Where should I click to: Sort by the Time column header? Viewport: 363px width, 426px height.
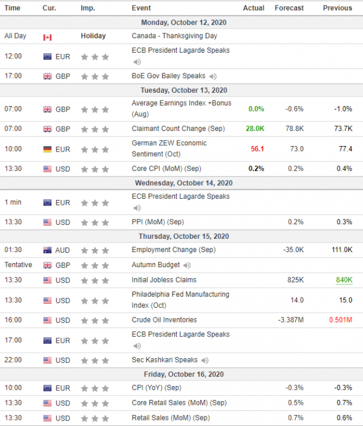click(x=13, y=8)
